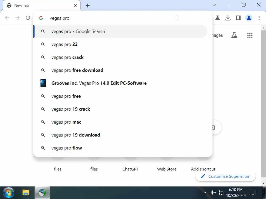The image size is (266, 199).
Task: Go back using the back arrow
Action: pos(7,18)
